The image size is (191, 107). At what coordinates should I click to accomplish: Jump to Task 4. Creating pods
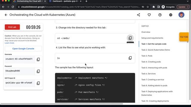click(x=151, y=62)
